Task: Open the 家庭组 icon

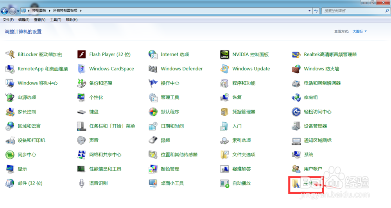Action: 296,97
